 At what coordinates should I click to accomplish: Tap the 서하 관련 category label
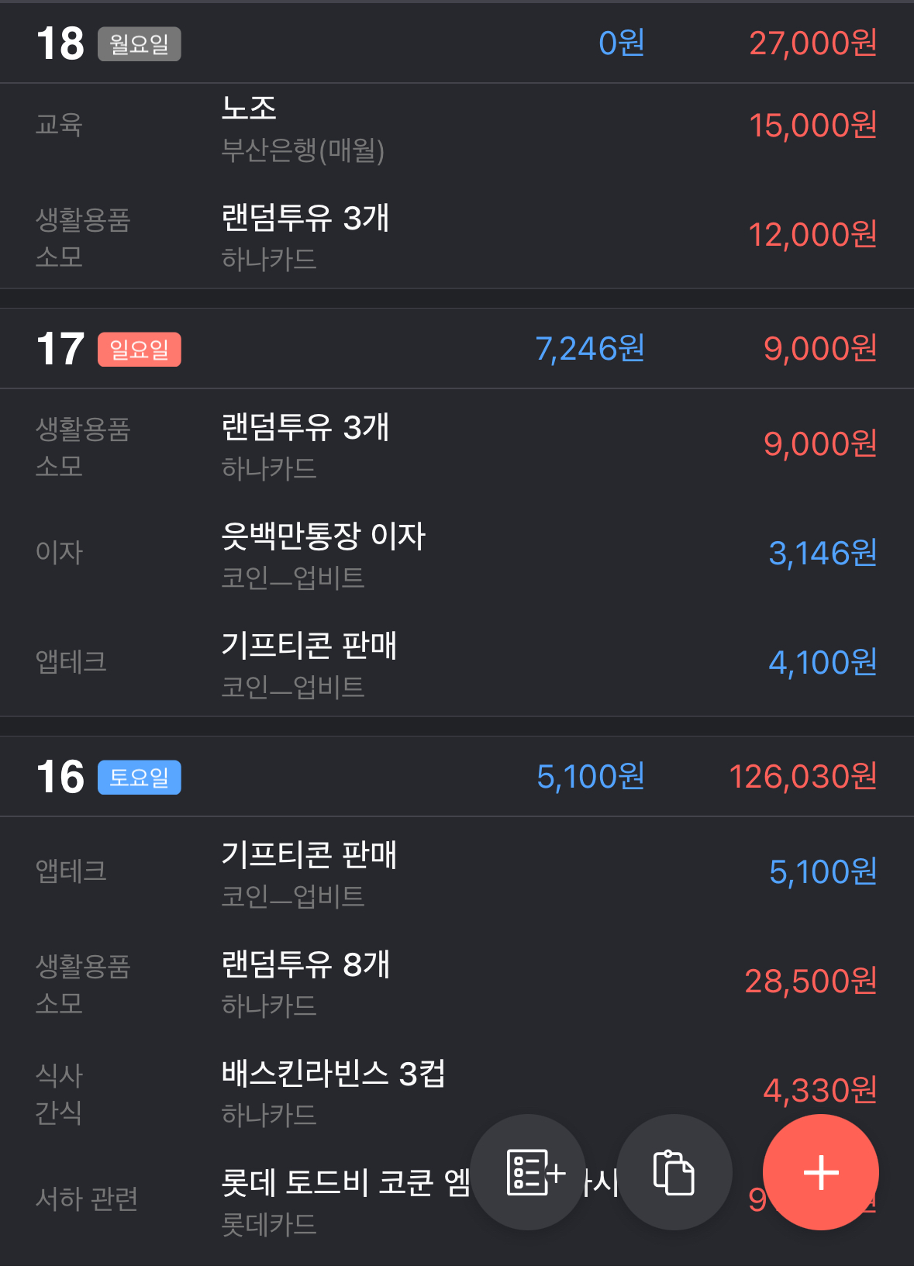coord(87,1199)
